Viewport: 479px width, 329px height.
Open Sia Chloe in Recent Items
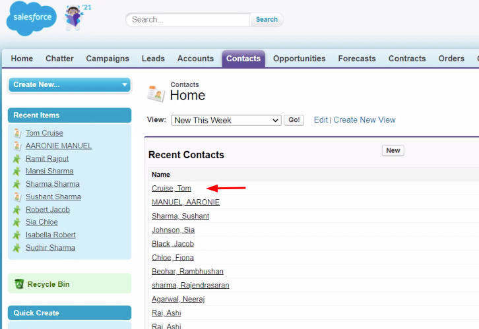(x=42, y=222)
